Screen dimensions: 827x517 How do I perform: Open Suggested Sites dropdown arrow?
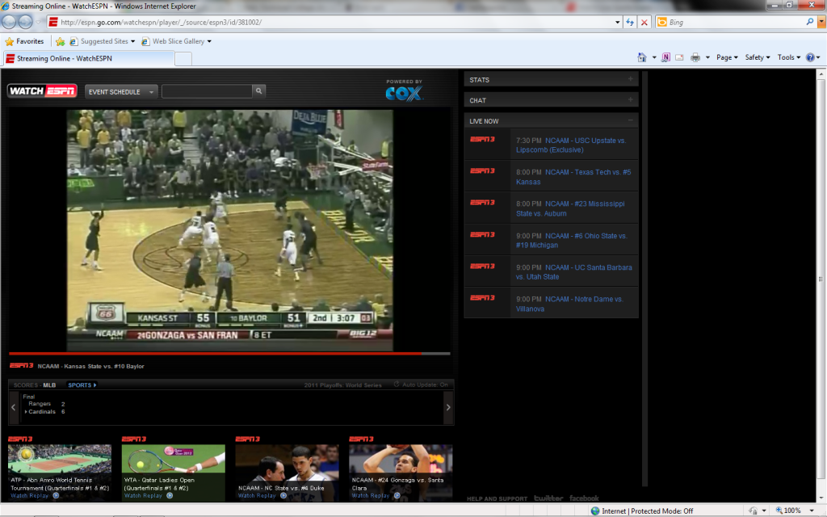coord(133,41)
